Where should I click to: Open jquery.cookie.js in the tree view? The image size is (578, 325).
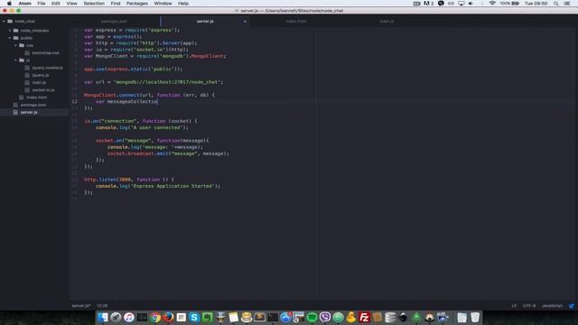point(47,68)
